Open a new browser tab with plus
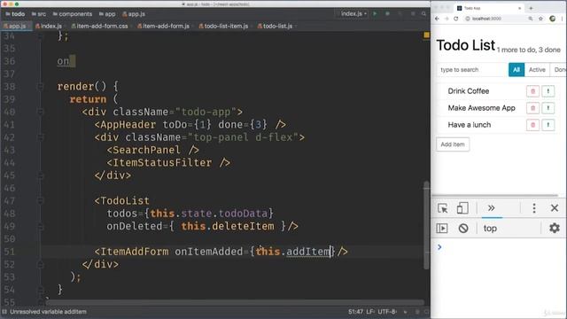This screenshot has height=319, width=567. pyautogui.click(x=531, y=8)
